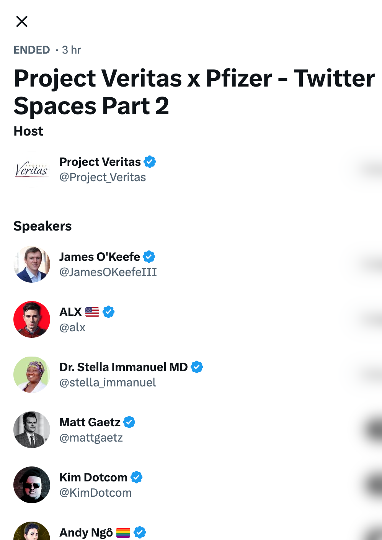Click Project Veritas verified badge

click(x=150, y=162)
